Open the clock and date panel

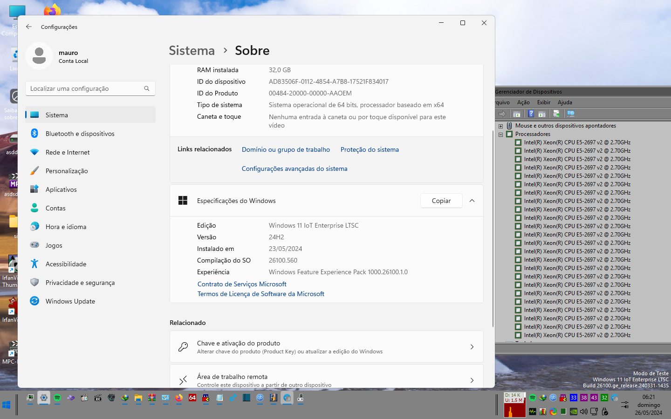(x=649, y=405)
